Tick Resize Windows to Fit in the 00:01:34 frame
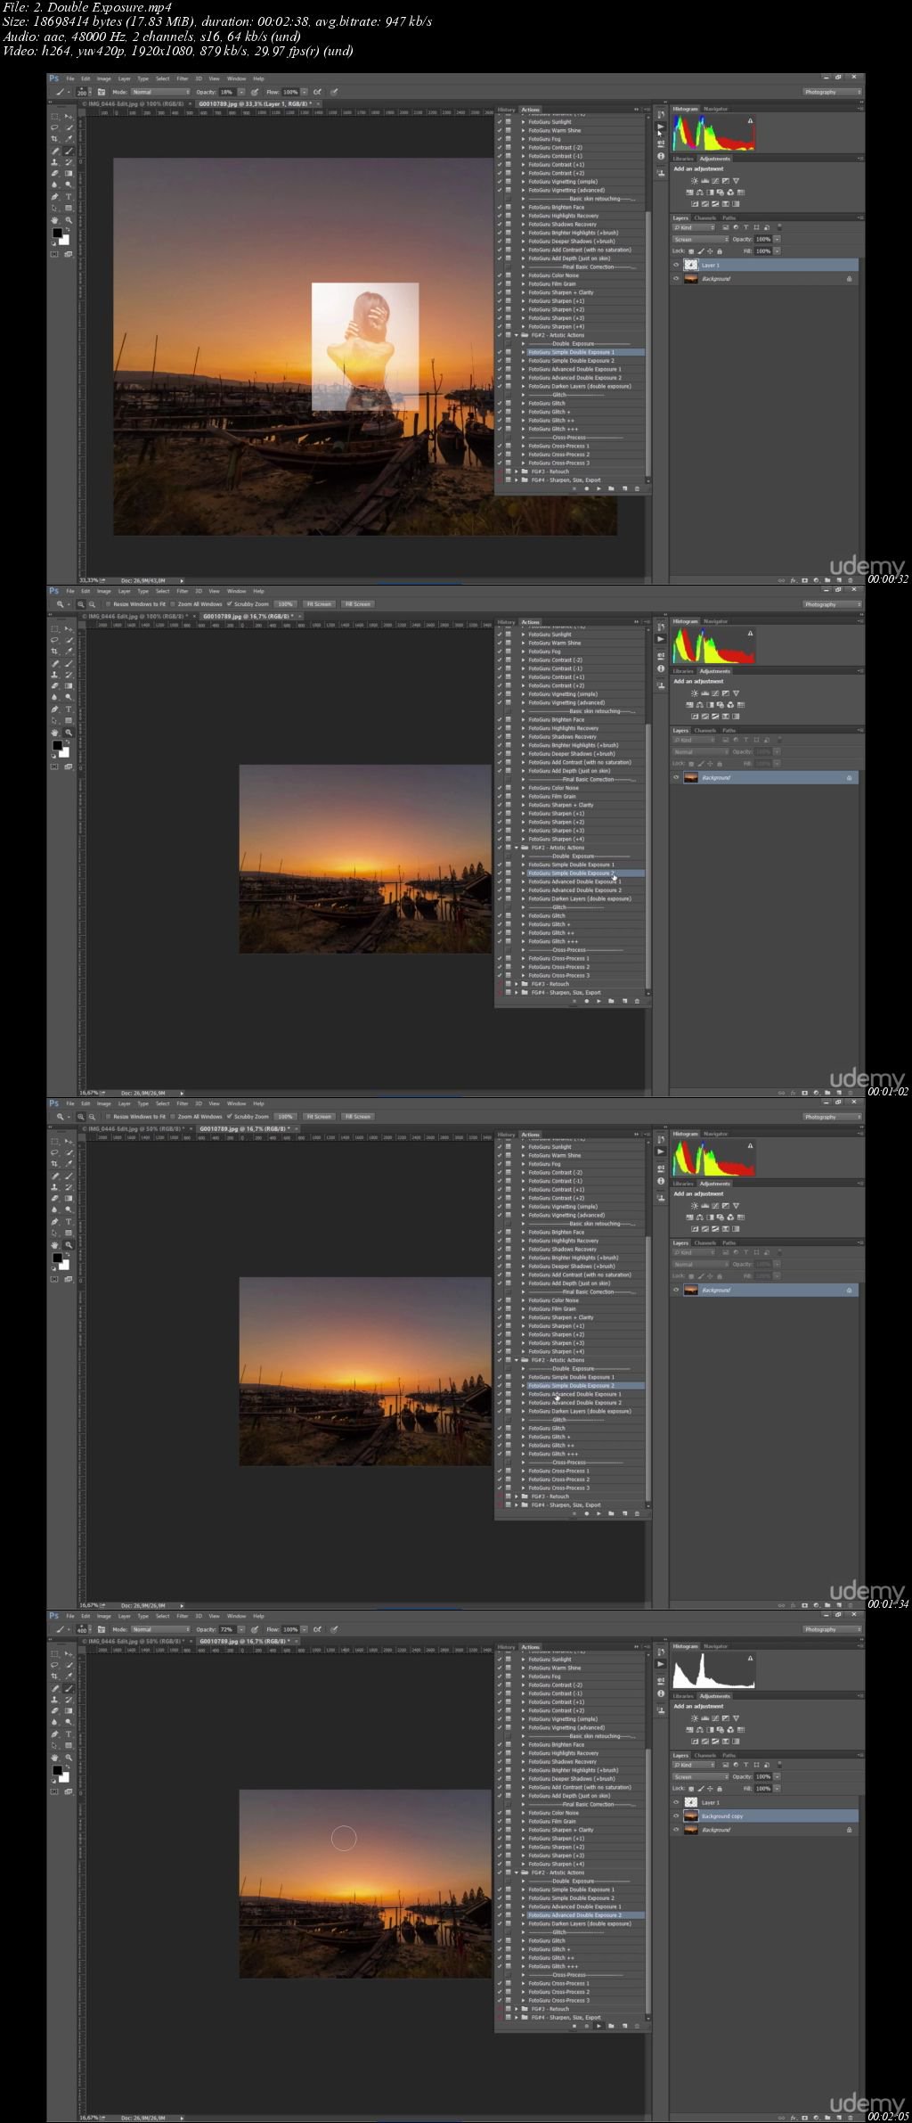Viewport: 912px width, 2123px height. pyautogui.click(x=108, y=1116)
